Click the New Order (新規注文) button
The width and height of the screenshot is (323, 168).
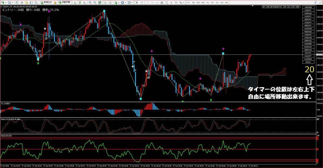point(46,2)
